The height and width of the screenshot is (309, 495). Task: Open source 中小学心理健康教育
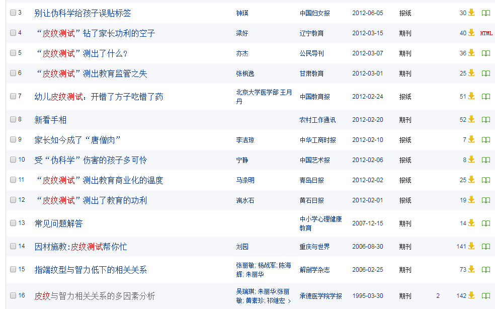pyautogui.click(x=321, y=223)
